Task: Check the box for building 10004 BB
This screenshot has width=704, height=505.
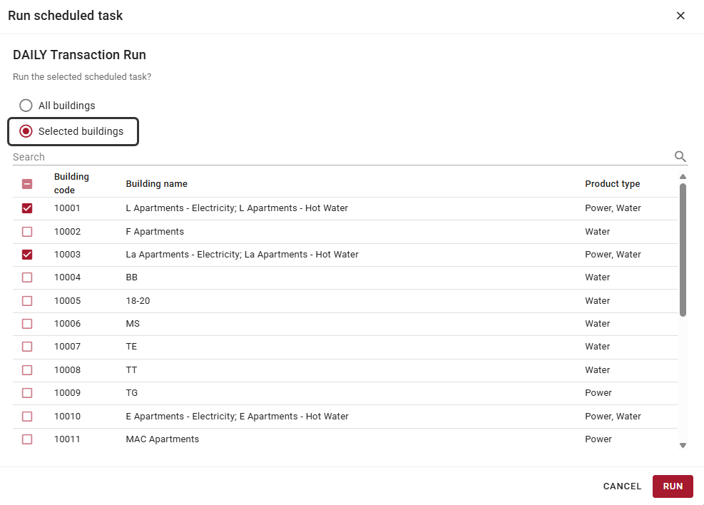Action: point(27,277)
